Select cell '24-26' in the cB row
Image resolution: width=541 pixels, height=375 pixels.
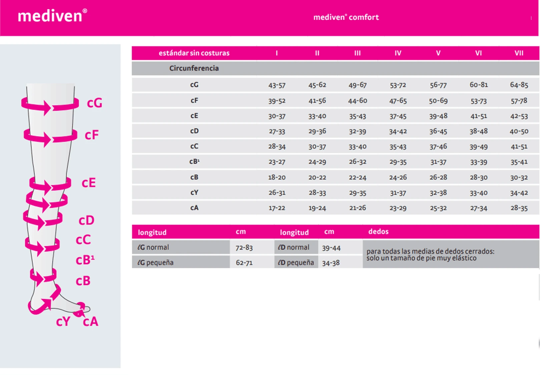pyautogui.click(x=398, y=177)
